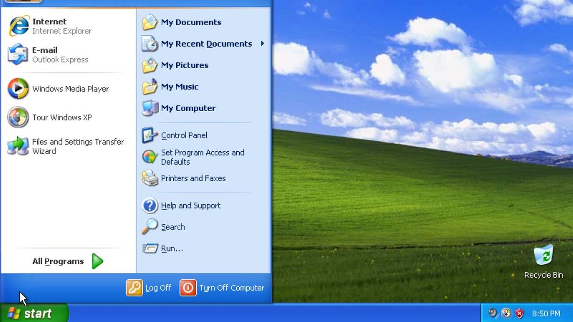
Task: Expand My Recent Documents submenu arrow
Action: pyautogui.click(x=262, y=43)
